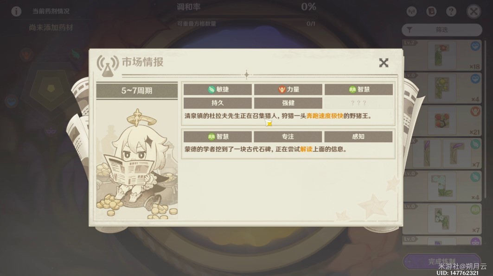Click the unknown ??? tag
The image size is (493, 276).
(359, 103)
